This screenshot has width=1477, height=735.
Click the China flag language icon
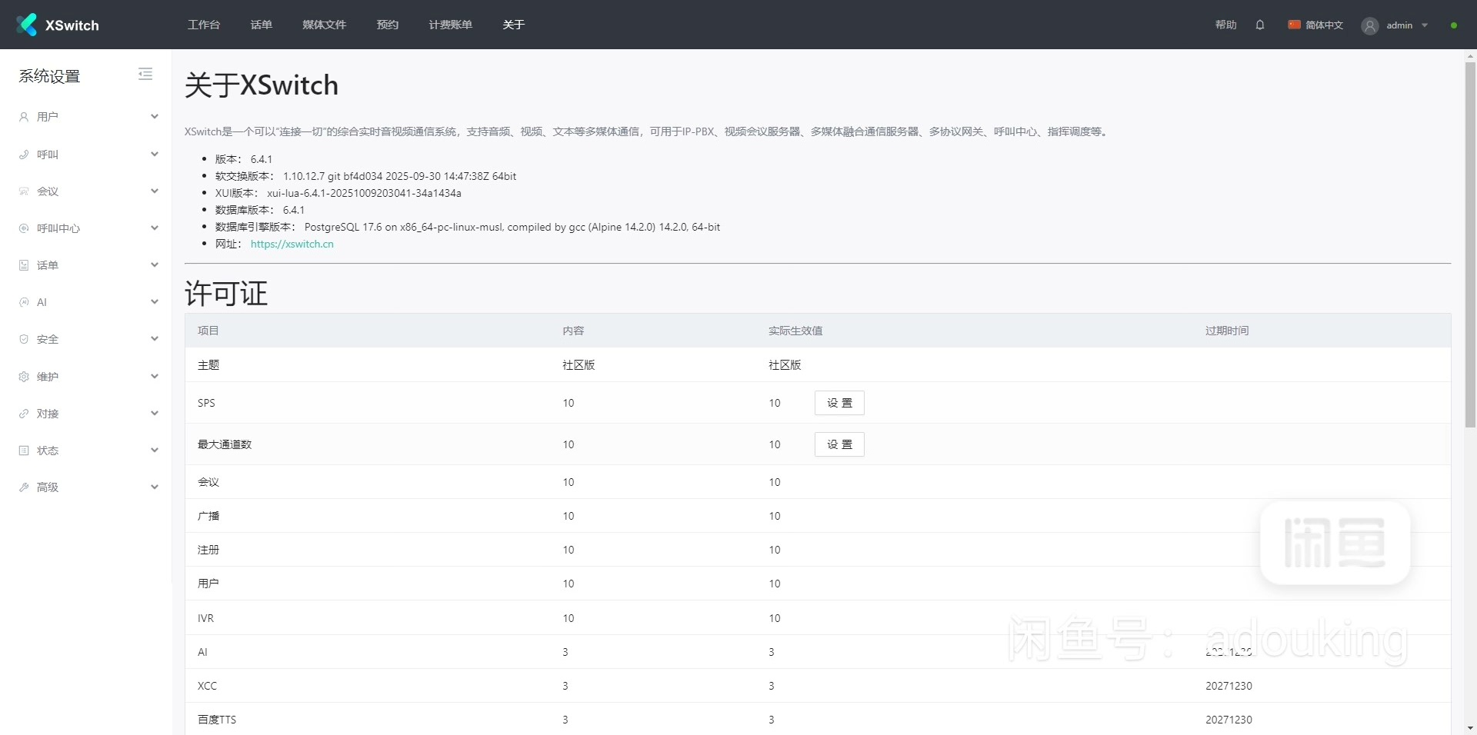(1294, 25)
